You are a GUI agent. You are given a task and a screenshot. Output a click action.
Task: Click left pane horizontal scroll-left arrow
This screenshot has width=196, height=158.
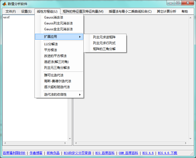5,143
